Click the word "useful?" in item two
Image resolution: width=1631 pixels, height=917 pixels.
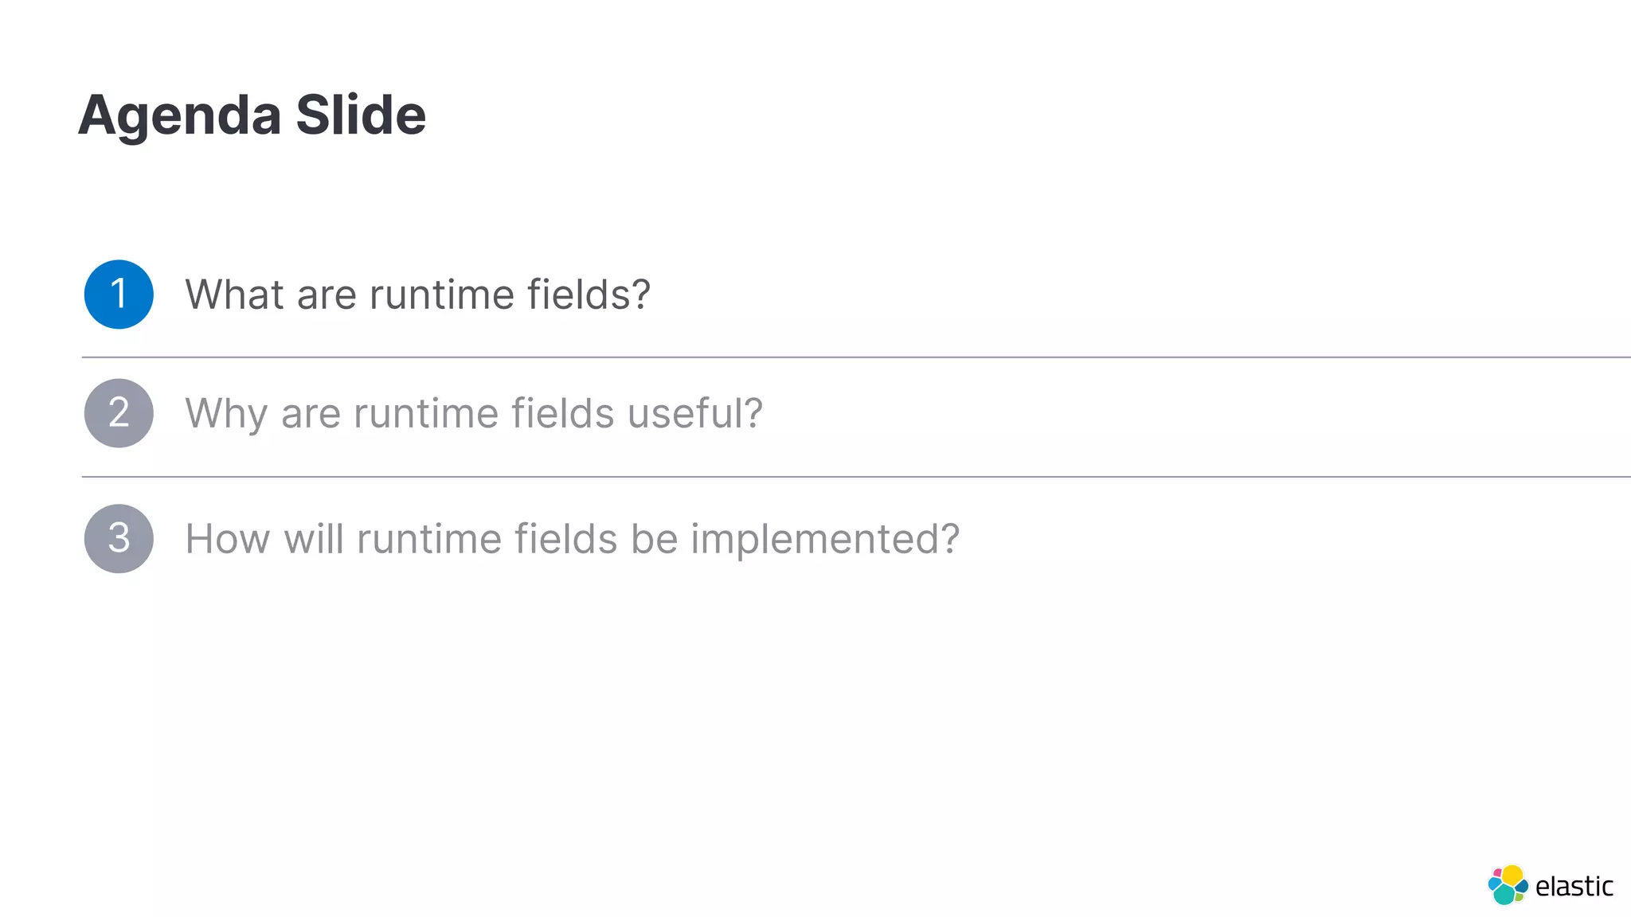click(x=695, y=413)
